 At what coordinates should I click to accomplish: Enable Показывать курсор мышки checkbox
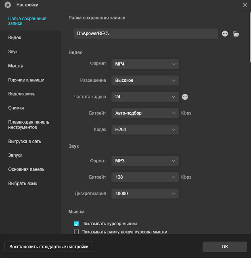pyautogui.click(x=76, y=224)
